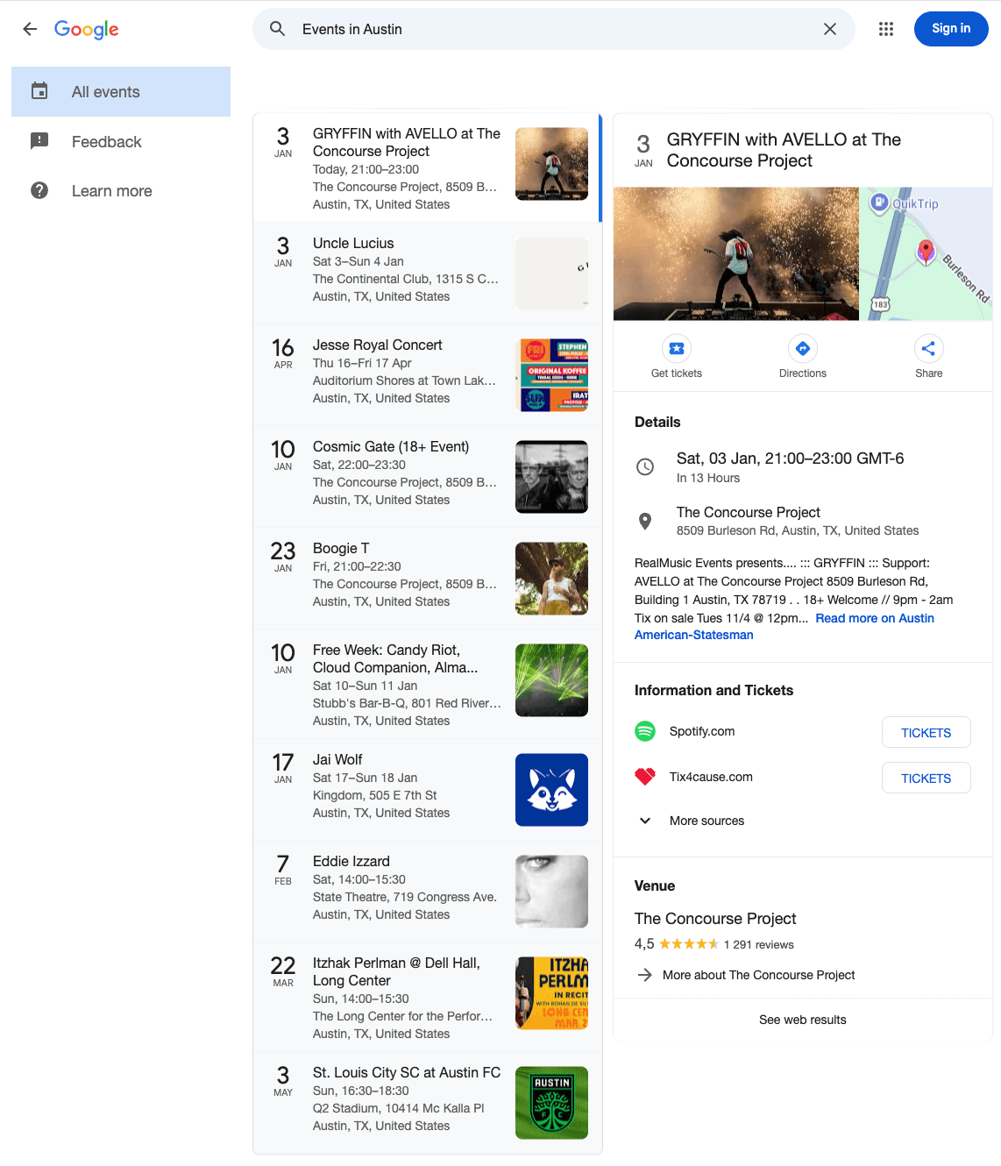1001x1166 pixels.
Task: Focus the 'Events in Austin' search field
Action: click(x=554, y=29)
